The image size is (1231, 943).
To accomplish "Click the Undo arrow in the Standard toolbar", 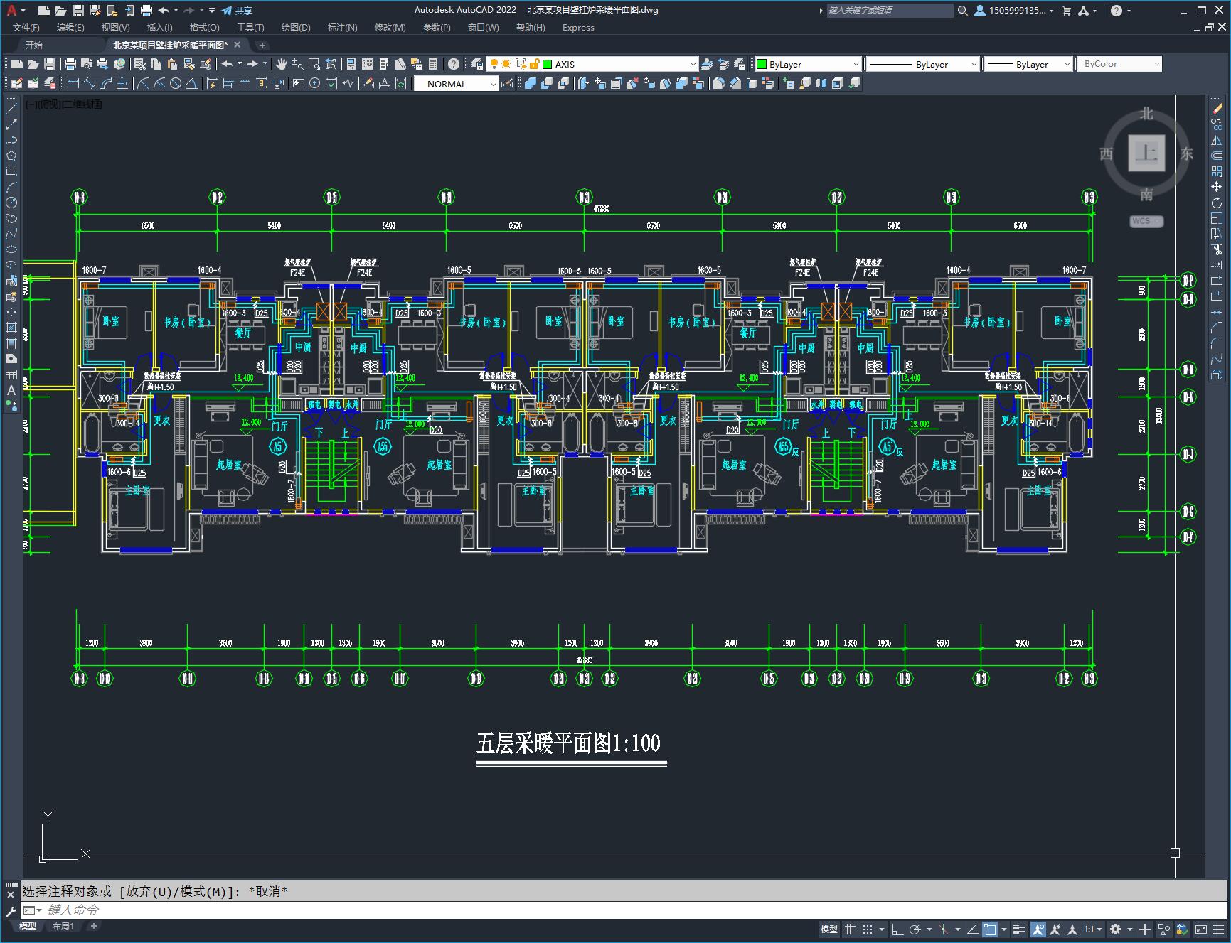I will 227,64.
